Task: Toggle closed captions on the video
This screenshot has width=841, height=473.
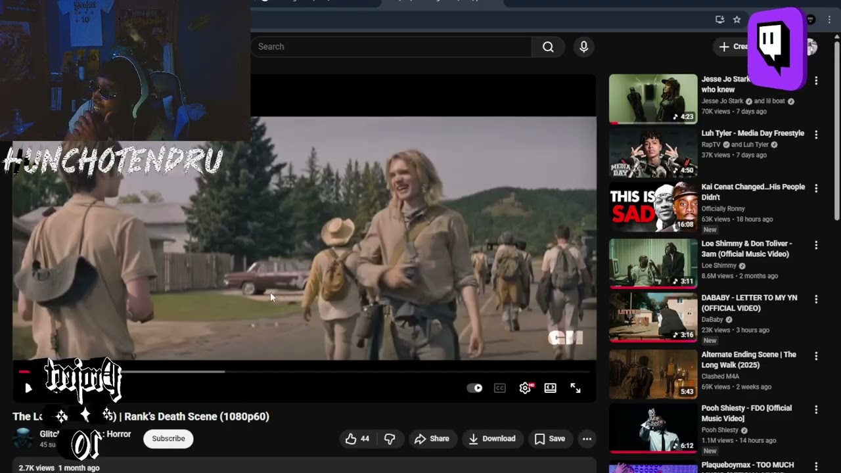Action: point(500,388)
